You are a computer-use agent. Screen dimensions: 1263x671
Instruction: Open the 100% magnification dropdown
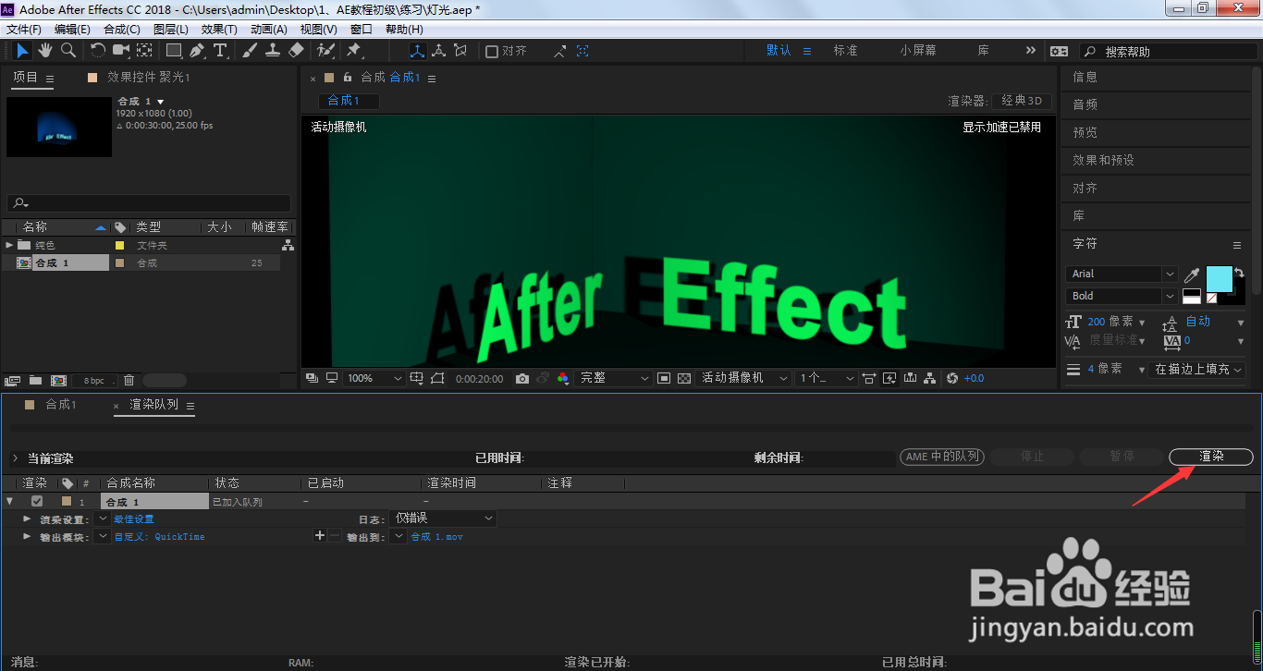374,378
